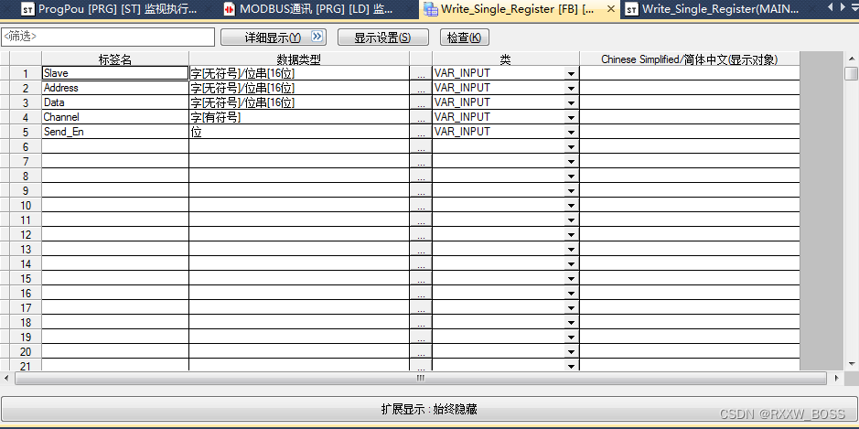Image resolution: width=859 pixels, height=429 pixels.
Task: Click the vertical scrollbar down arrow
Action: point(852,364)
